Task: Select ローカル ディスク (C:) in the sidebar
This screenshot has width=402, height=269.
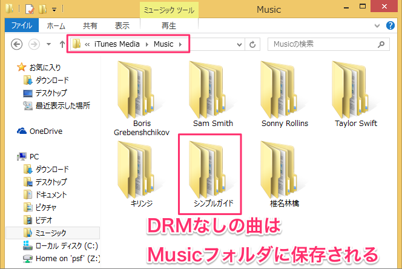Action: coord(61,245)
